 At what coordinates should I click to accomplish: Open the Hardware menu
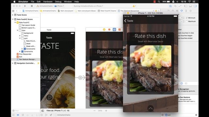[x=48, y=2]
